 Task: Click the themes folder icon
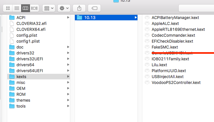point(12,100)
